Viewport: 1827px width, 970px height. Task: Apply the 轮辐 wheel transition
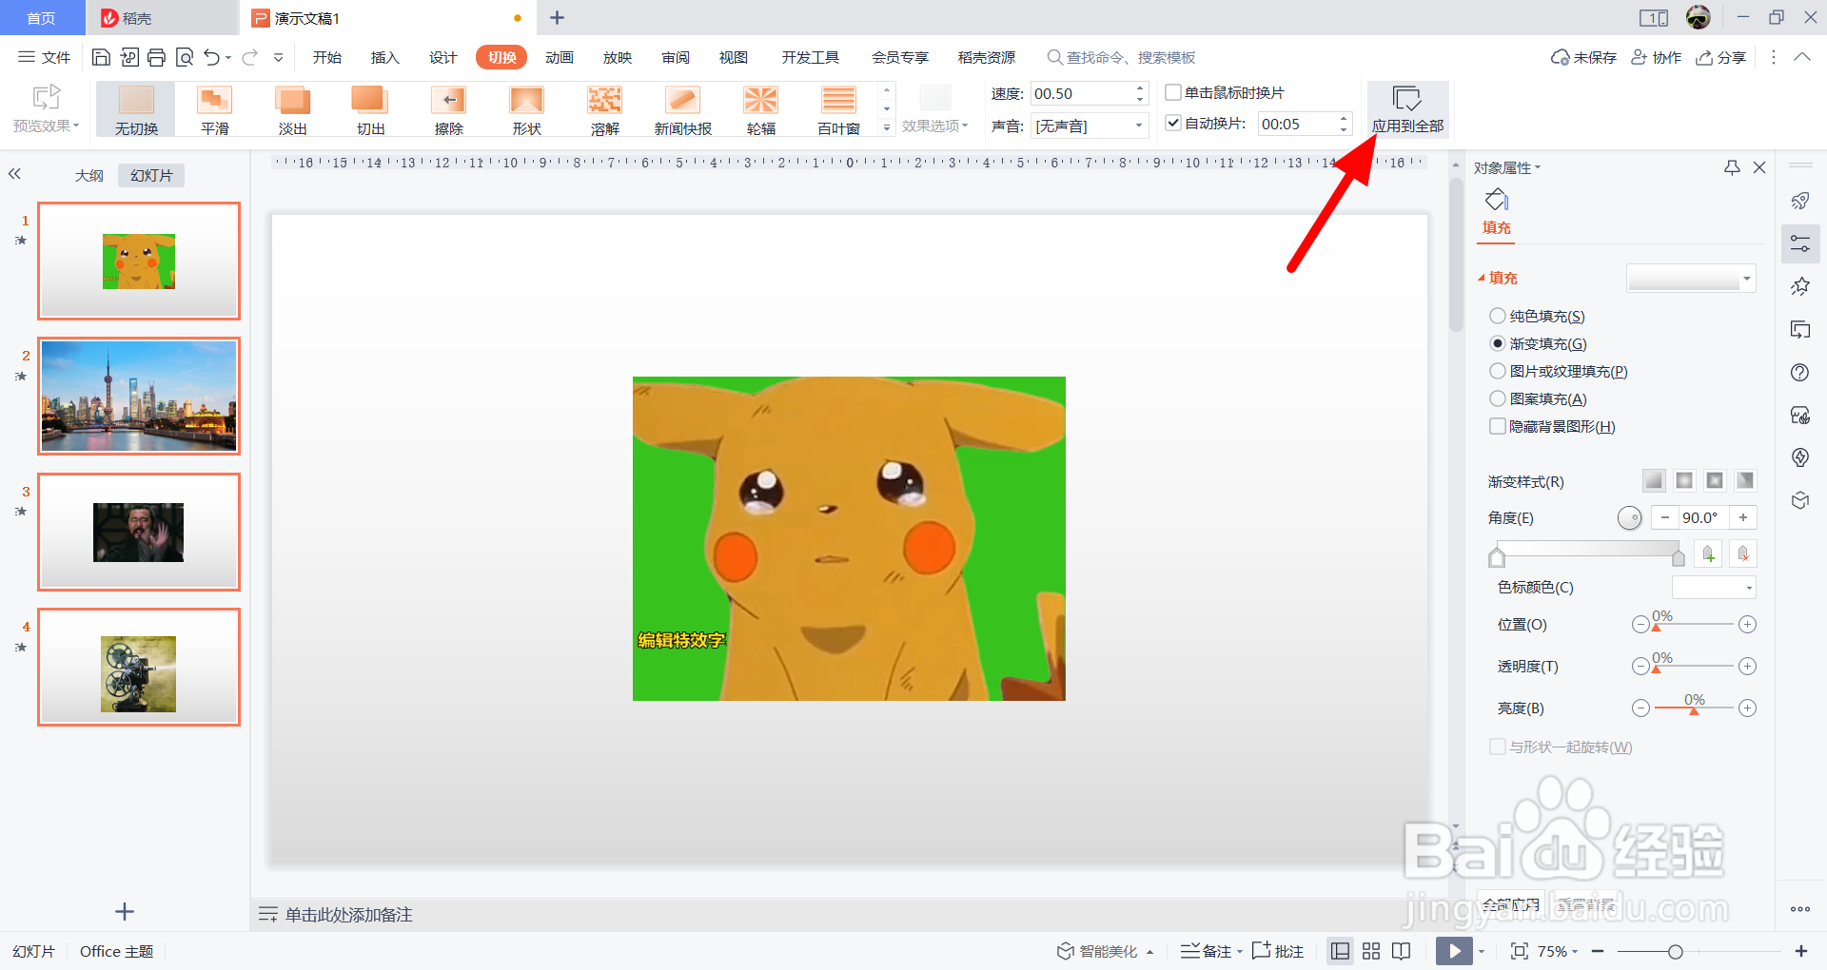point(760,109)
